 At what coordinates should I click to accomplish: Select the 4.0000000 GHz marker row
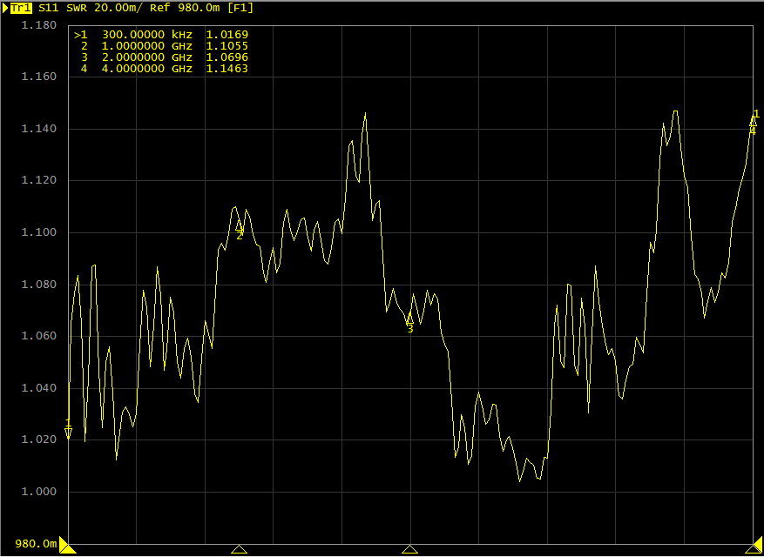pos(161,68)
